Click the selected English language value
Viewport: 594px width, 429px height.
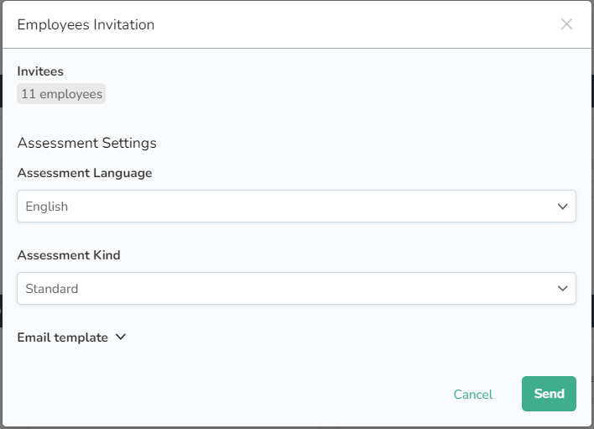coord(47,207)
